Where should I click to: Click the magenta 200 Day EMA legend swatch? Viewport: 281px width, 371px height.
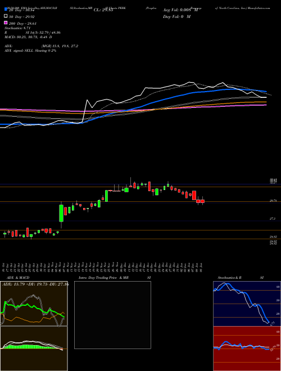click(x=6, y=23)
